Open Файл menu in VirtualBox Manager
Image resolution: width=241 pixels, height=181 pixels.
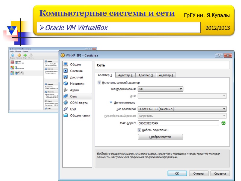click(12, 51)
